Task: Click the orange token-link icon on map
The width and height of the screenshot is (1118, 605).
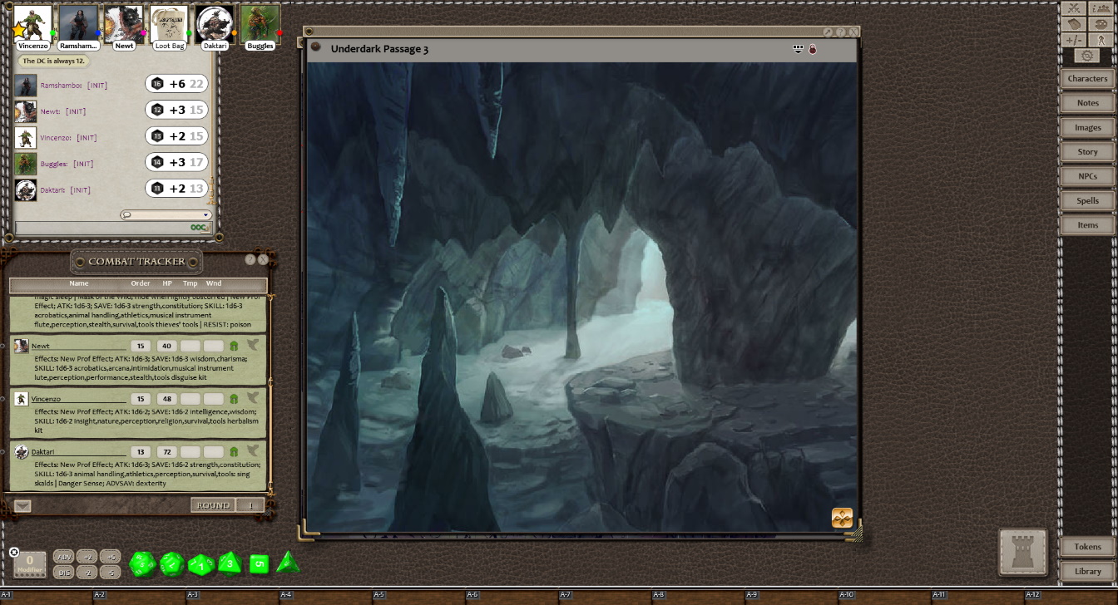Action: point(842,518)
